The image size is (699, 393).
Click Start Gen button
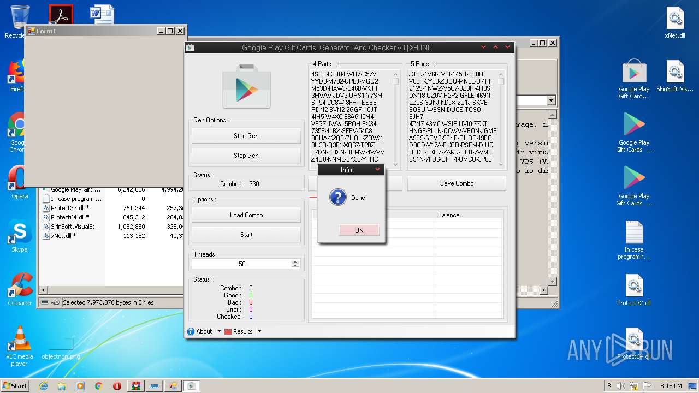(246, 136)
